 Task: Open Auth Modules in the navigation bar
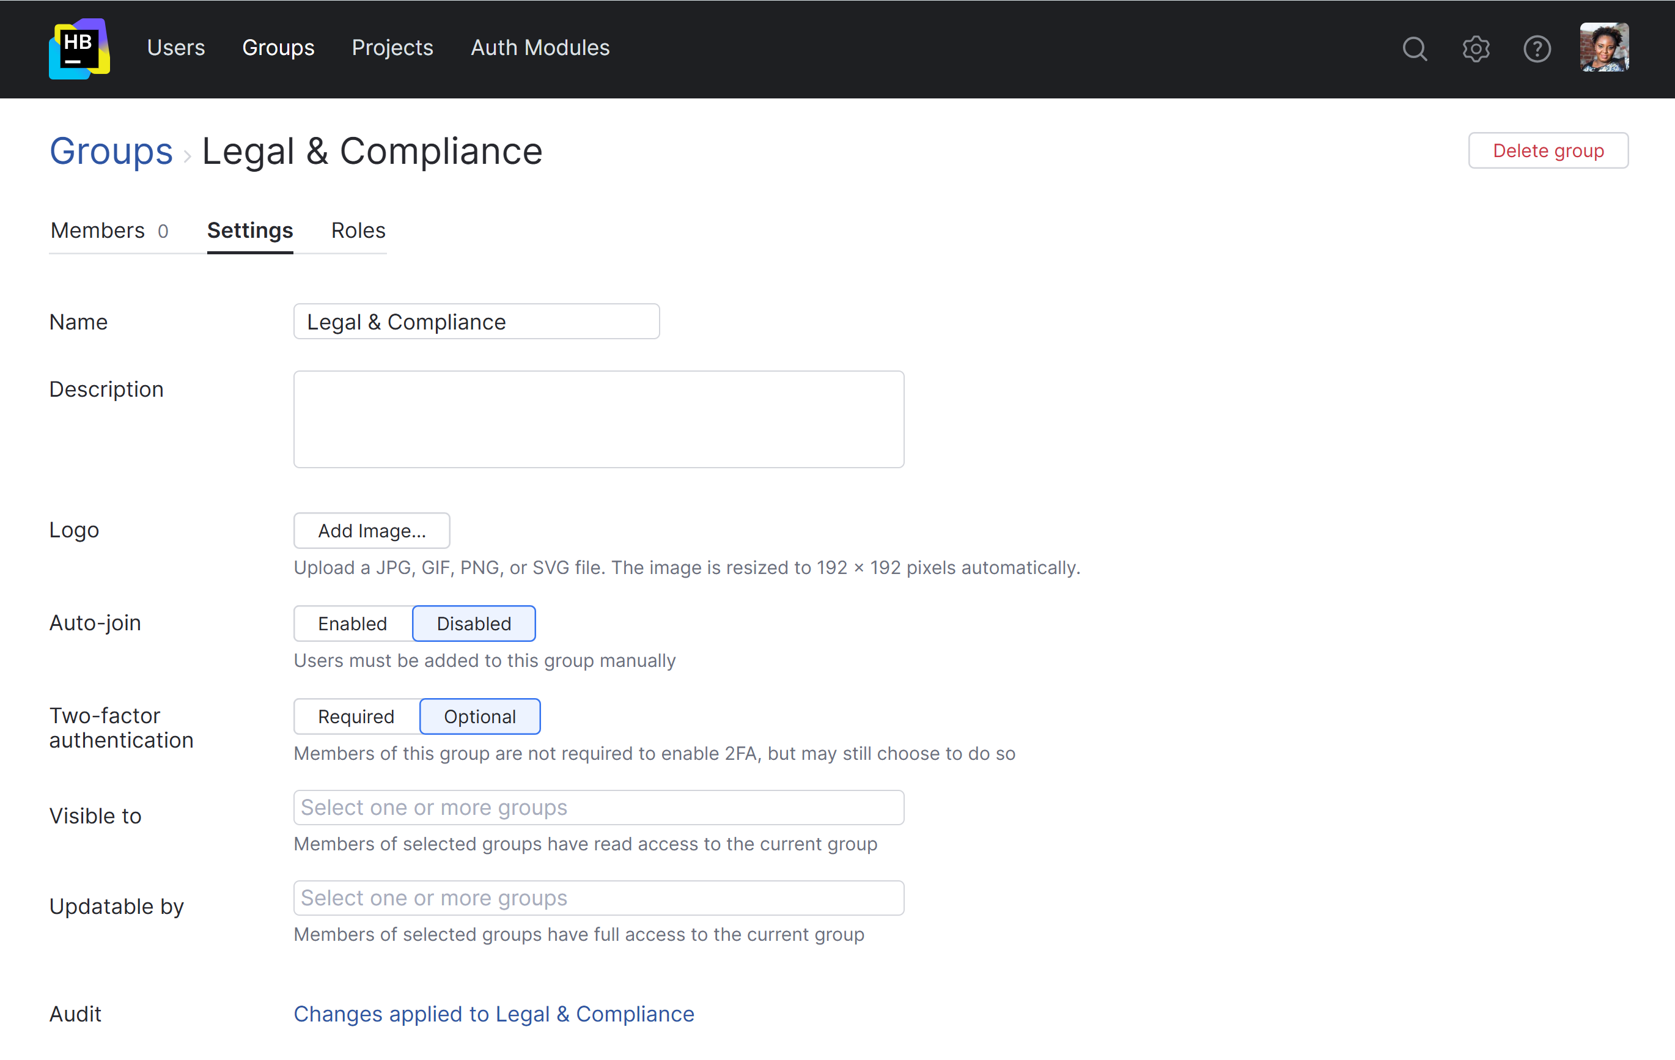pyautogui.click(x=540, y=47)
